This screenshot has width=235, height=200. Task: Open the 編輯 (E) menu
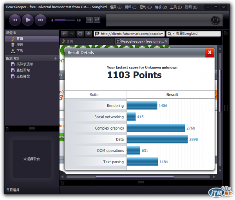[130, 7]
